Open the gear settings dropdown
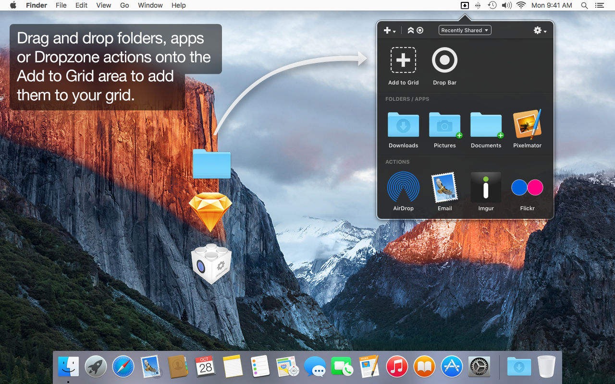The height and width of the screenshot is (384, 615). (540, 30)
